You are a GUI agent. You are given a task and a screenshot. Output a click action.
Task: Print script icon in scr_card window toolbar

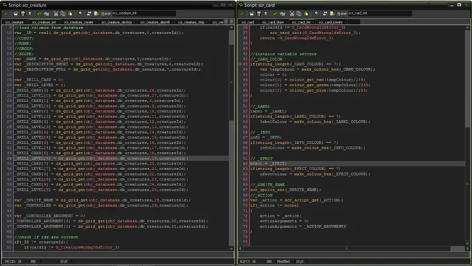(x=265, y=14)
